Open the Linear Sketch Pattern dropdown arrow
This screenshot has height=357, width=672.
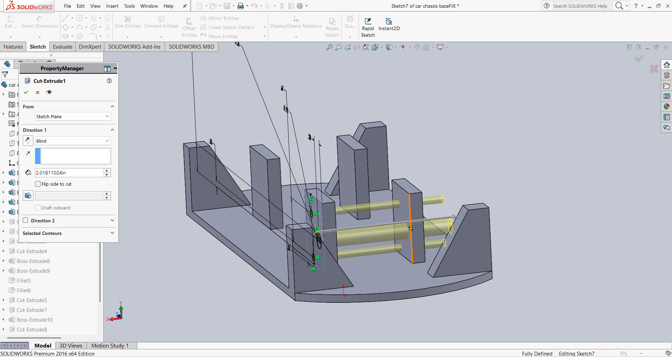(x=265, y=27)
